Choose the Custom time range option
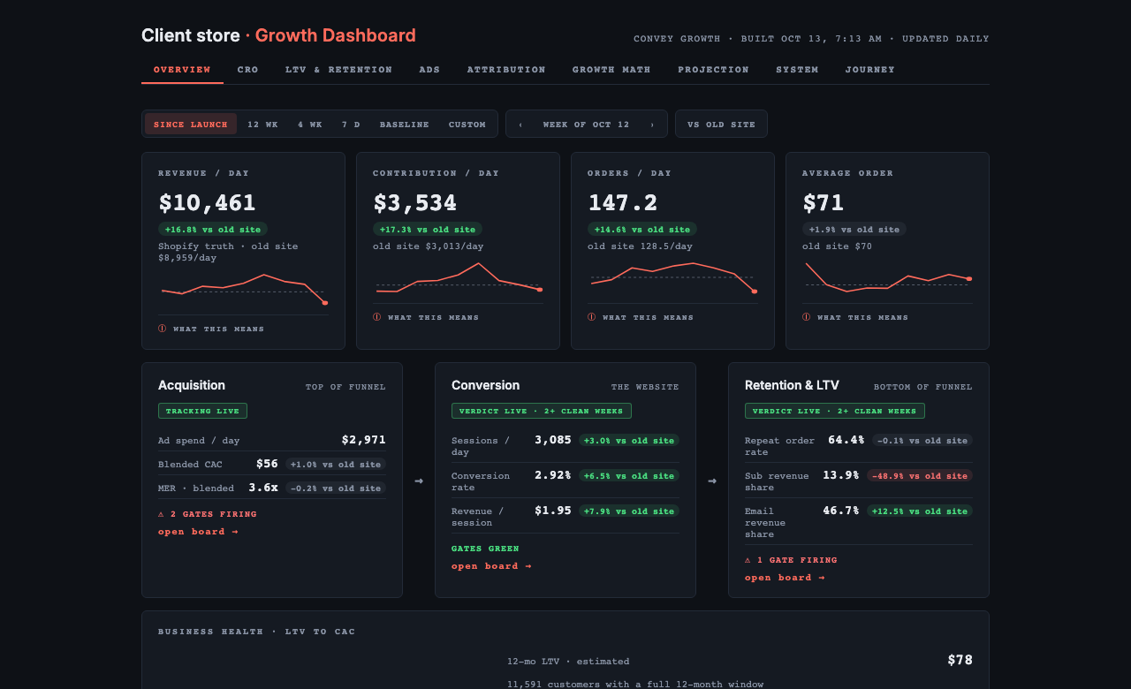Viewport: 1131px width, 689px height. (x=467, y=125)
